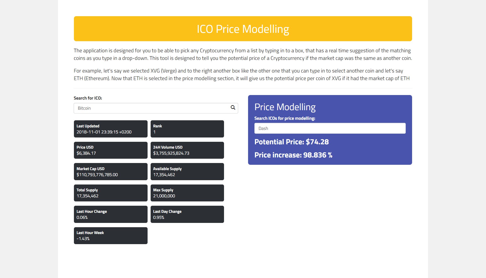
Task: Select the Last Updated info tile
Action: click(111, 129)
